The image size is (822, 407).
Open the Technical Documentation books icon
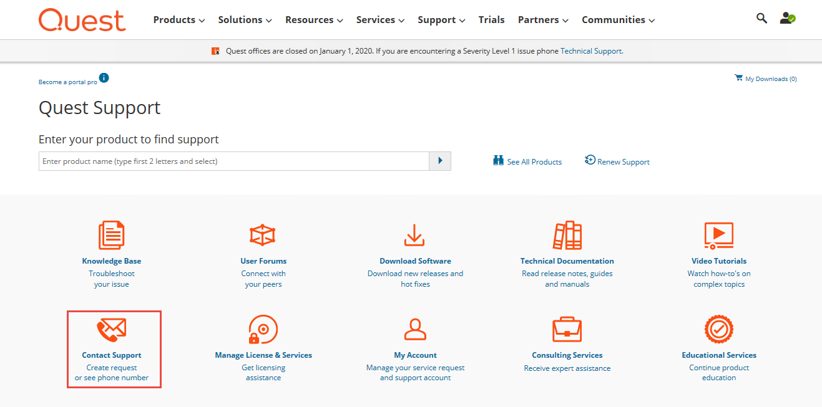[567, 235]
